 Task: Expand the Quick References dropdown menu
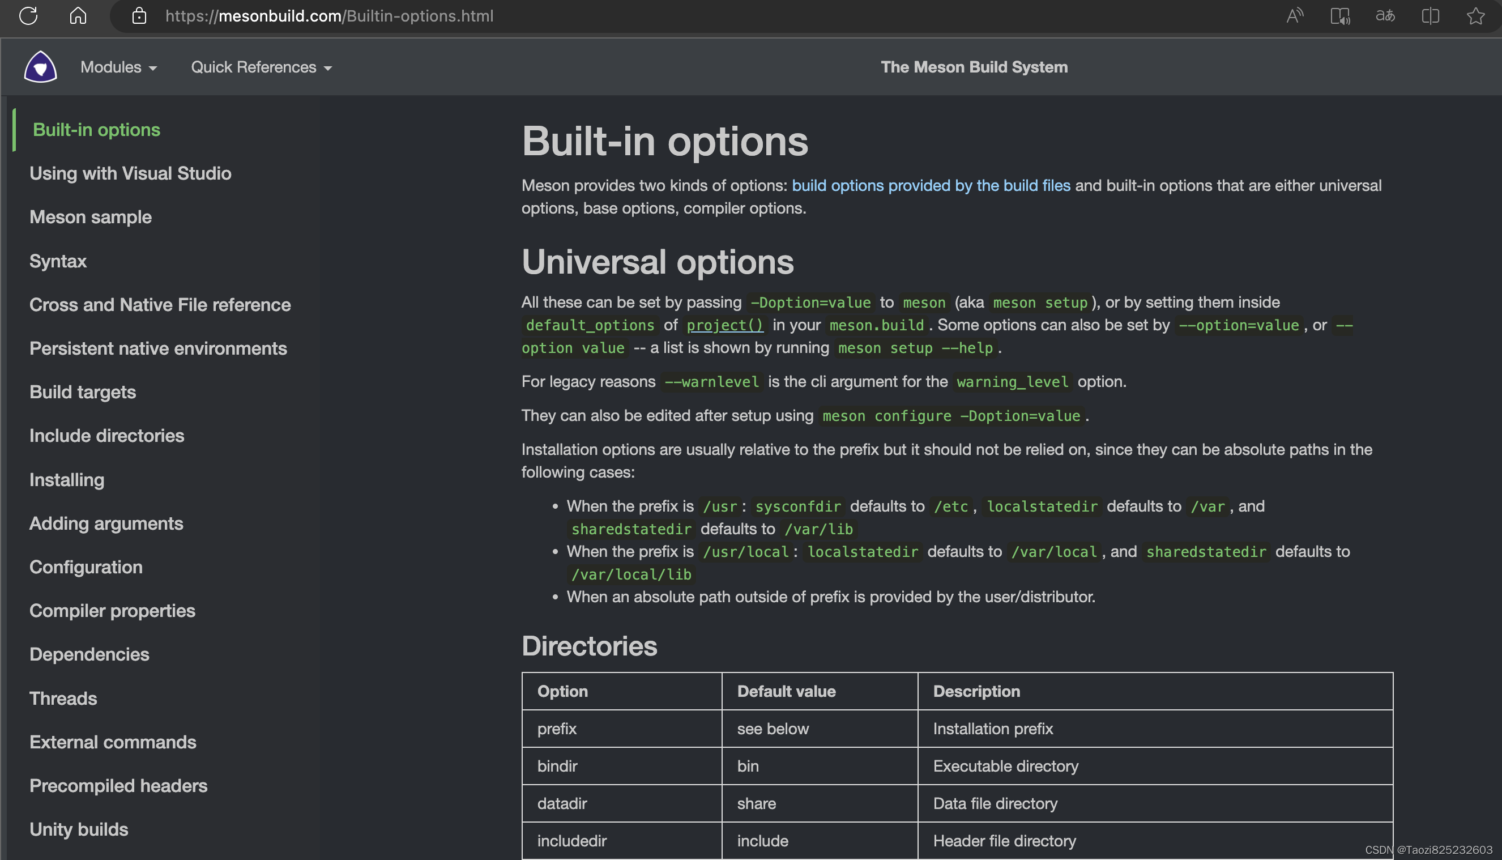pos(262,67)
